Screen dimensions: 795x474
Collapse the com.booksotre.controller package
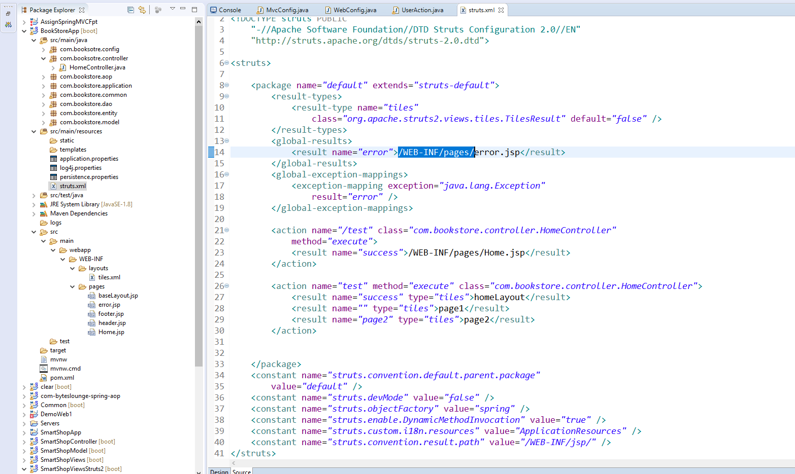pos(44,58)
